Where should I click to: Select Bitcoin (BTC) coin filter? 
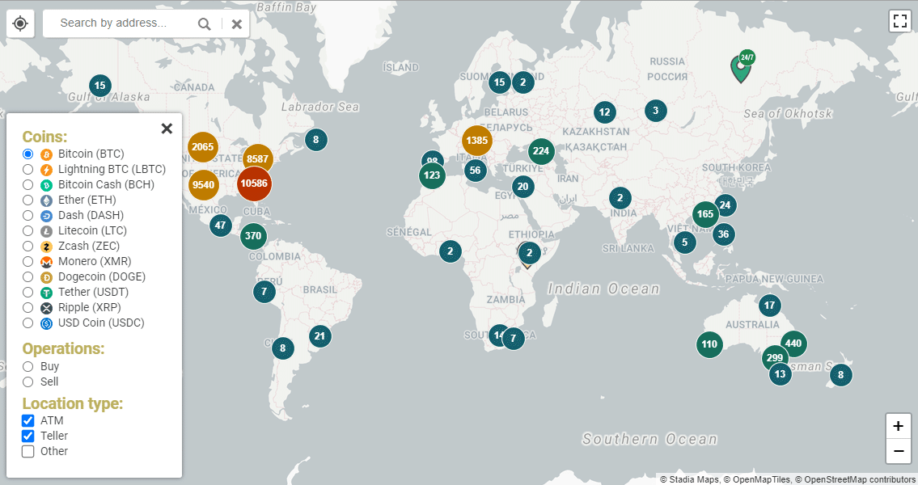click(x=27, y=154)
